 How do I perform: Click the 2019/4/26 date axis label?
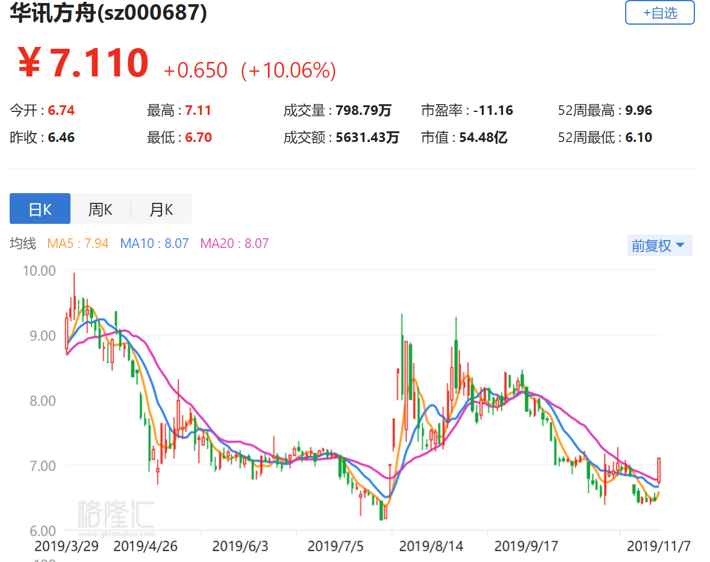tap(145, 546)
